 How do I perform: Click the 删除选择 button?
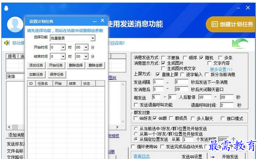pyautogui.click(x=76, y=65)
